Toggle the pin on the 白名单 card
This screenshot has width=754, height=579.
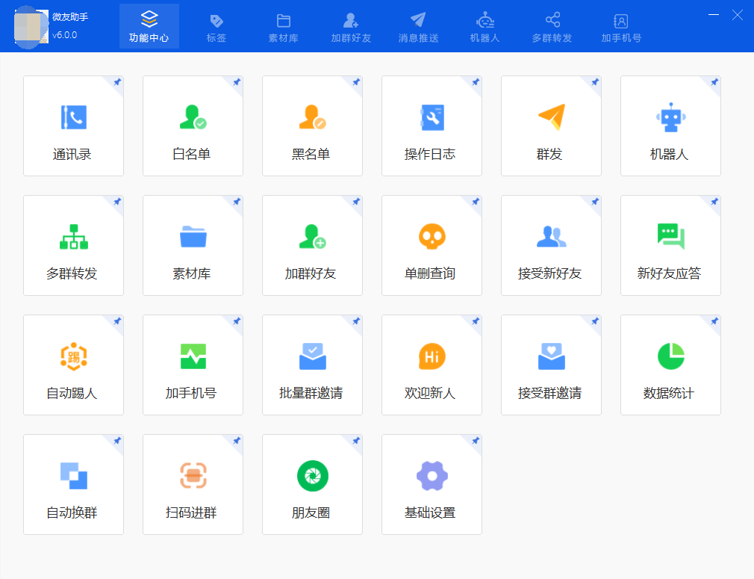point(237,82)
